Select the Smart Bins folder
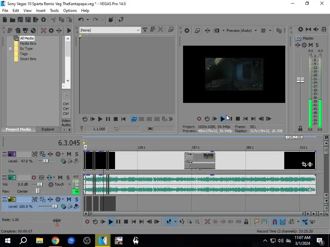Image resolution: width=330 pixels, height=247 pixels. [x=28, y=59]
